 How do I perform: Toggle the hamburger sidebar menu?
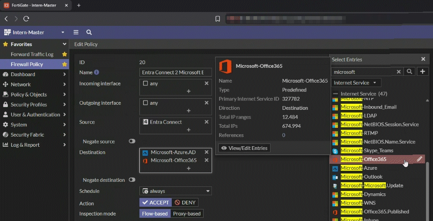(x=76, y=32)
